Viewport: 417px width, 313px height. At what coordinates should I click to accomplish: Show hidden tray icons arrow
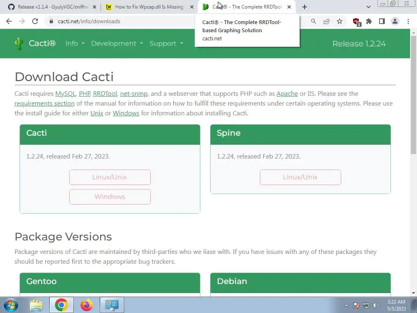click(x=346, y=305)
